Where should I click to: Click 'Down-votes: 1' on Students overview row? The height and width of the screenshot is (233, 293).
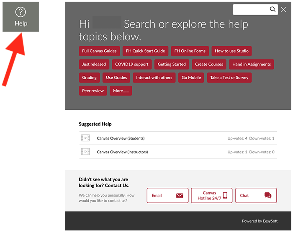(x=262, y=138)
